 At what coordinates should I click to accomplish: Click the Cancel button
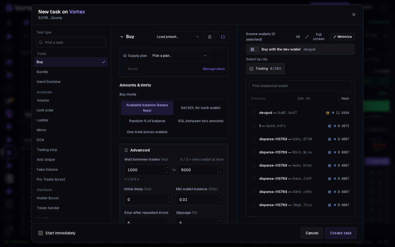pyautogui.click(x=312, y=233)
